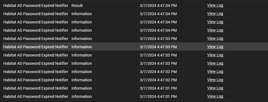Click the highlighted row's Habitat AD notifier name
The image size is (268, 102).
(x=36, y=47)
